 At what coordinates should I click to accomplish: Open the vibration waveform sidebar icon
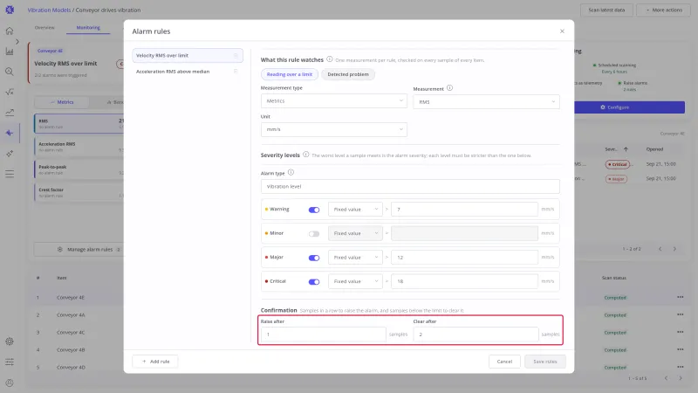coord(10,133)
